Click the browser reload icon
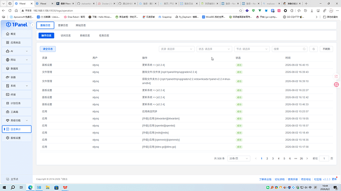 tap(10, 10)
